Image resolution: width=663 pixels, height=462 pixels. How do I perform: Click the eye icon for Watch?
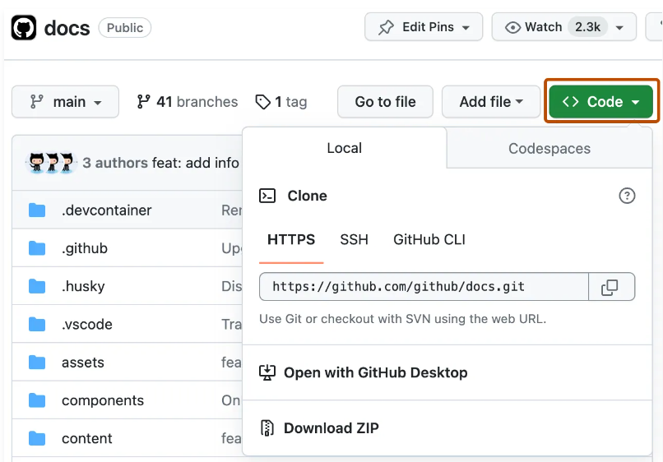pyautogui.click(x=512, y=27)
